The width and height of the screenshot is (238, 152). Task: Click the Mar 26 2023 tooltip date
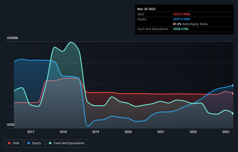146,9
